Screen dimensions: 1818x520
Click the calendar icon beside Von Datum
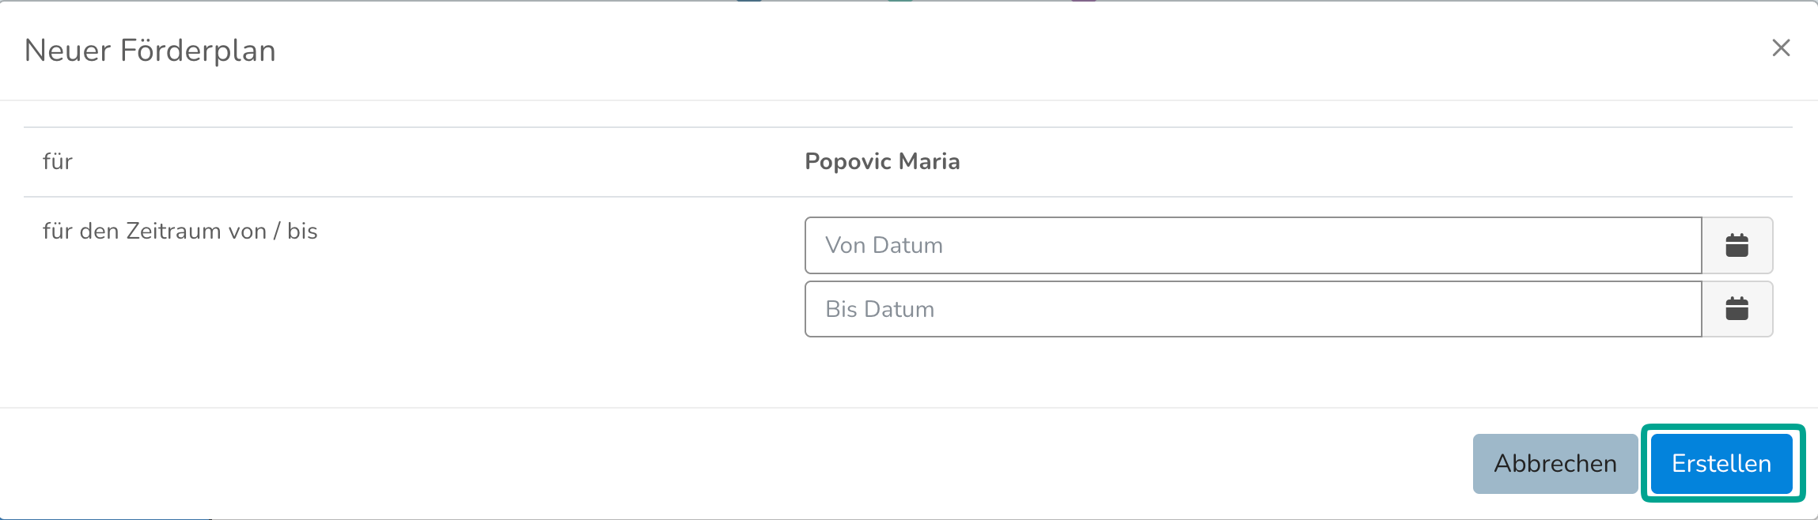point(1737,246)
